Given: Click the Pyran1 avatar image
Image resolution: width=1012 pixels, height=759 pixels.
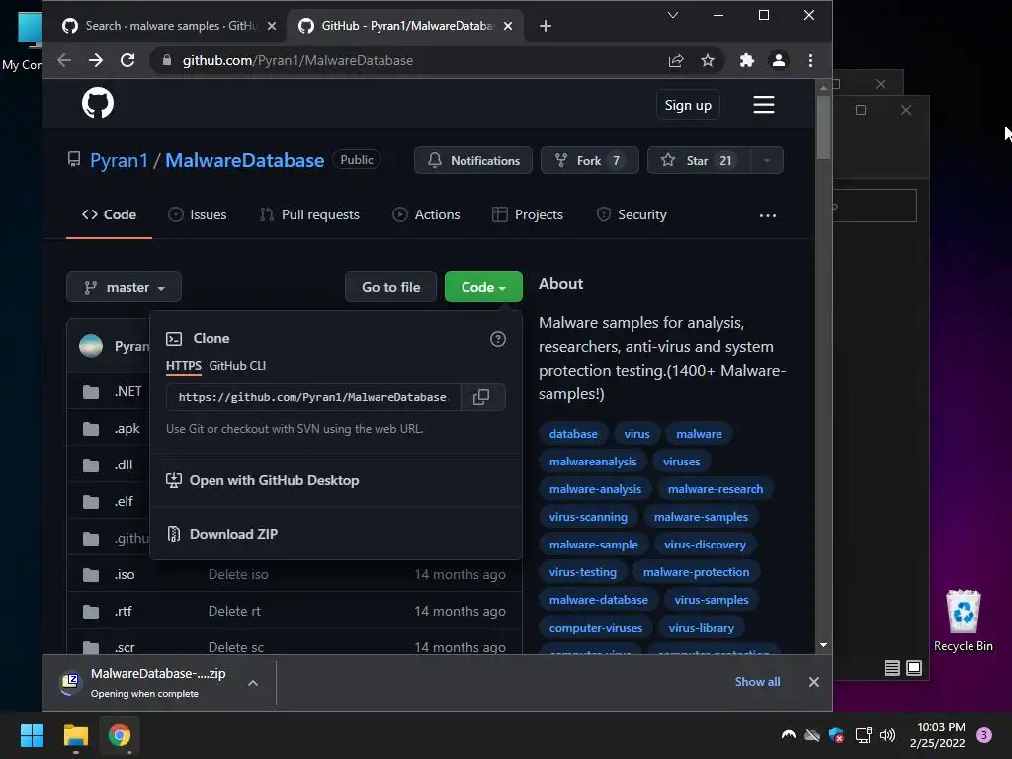Looking at the screenshot, I should tap(91, 346).
